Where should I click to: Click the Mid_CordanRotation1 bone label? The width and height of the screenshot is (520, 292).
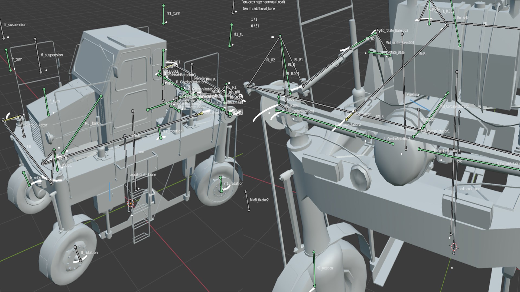(x=435, y=131)
